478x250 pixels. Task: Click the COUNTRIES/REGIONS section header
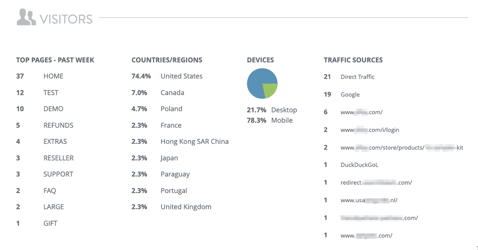(x=167, y=60)
